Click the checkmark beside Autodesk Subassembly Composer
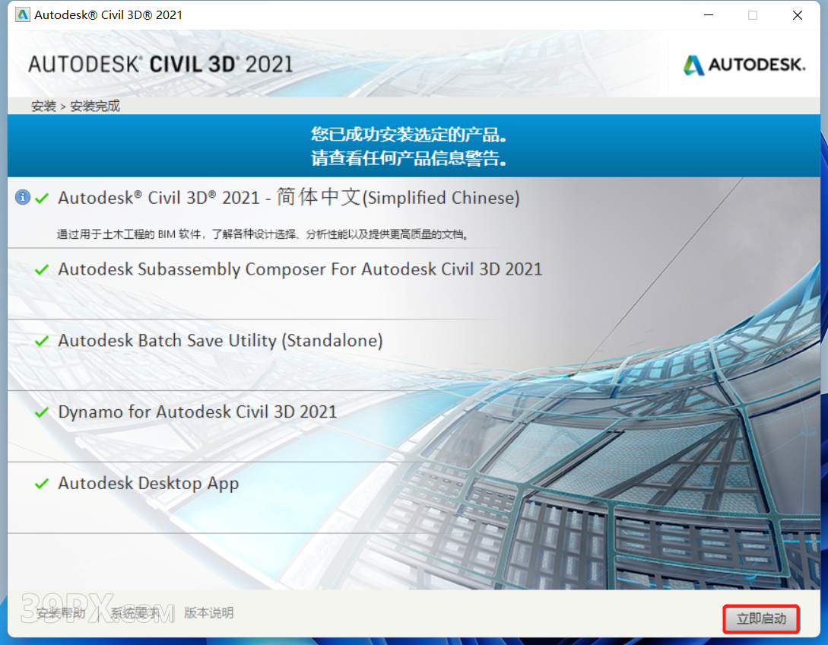 click(x=42, y=270)
